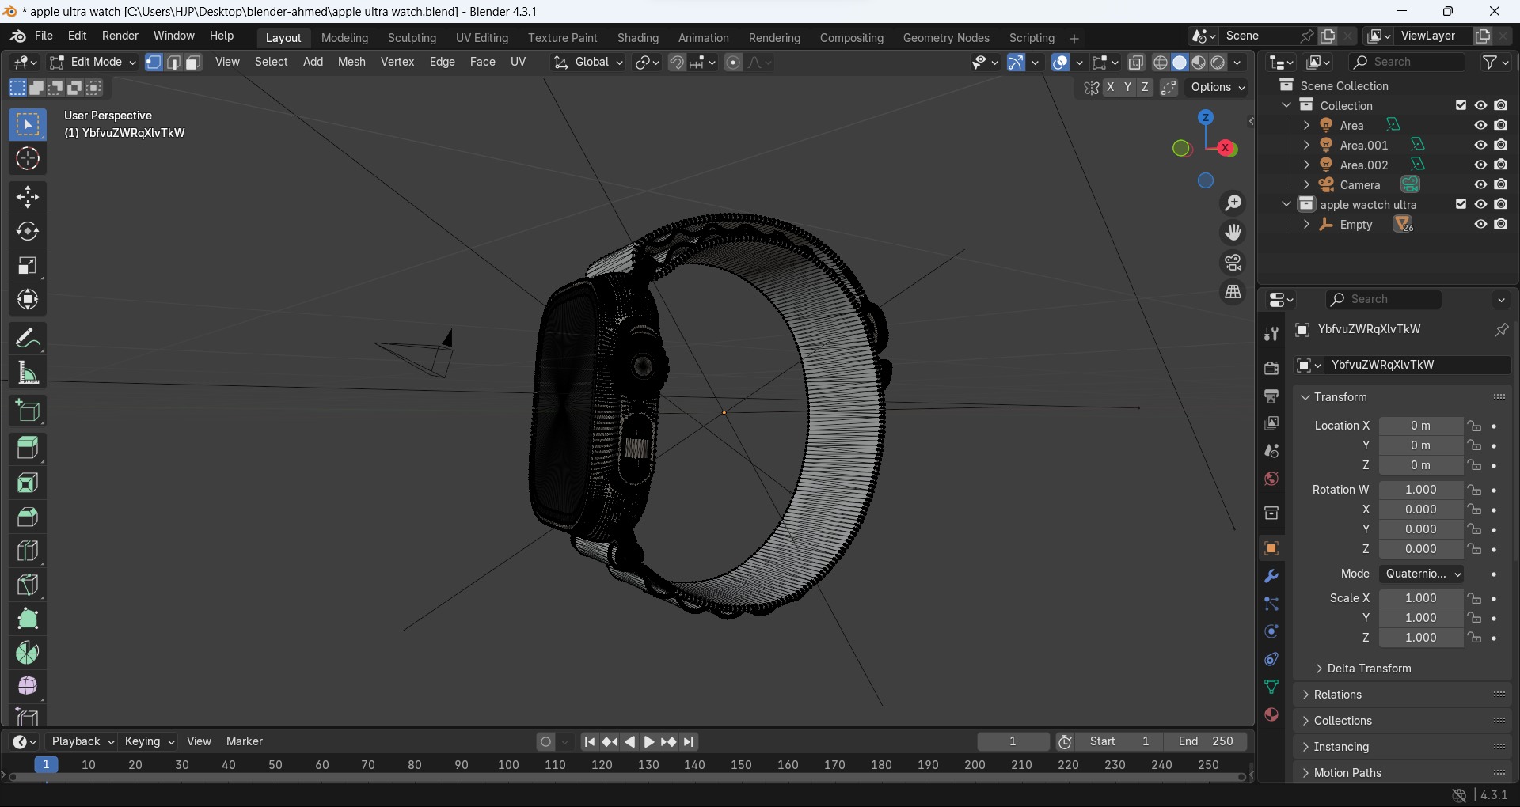The height and width of the screenshot is (807, 1520).
Task: Select the Inset Faces tool
Action: coord(28,483)
